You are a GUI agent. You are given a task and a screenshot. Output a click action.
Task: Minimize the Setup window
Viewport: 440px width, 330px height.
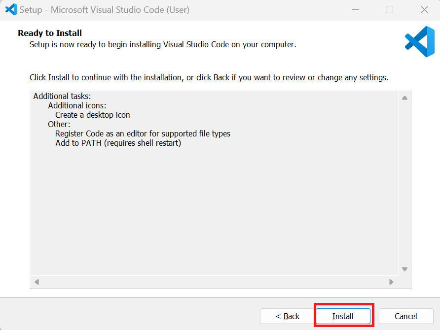(356, 9)
